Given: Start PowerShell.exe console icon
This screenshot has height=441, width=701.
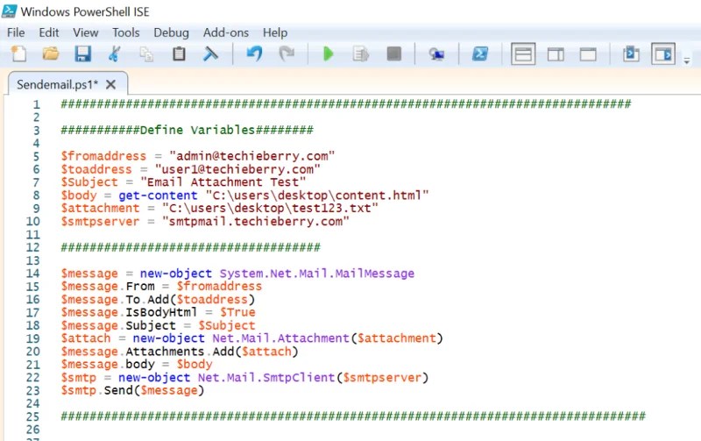Looking at the screenshot, I should pos(480,54).
